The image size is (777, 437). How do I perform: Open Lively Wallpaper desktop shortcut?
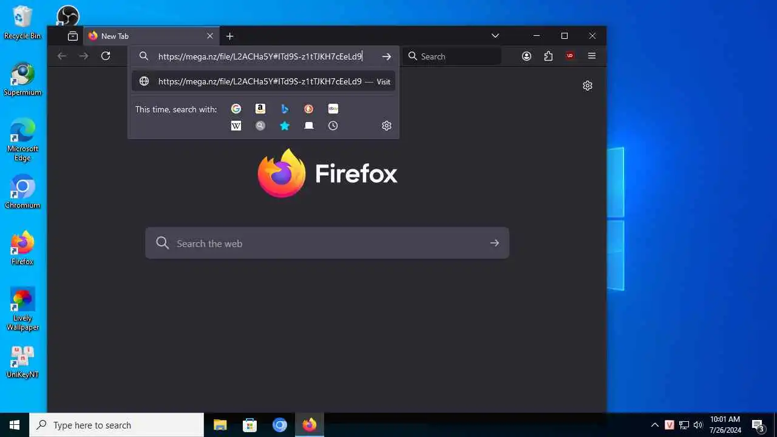tap(22, 309)
